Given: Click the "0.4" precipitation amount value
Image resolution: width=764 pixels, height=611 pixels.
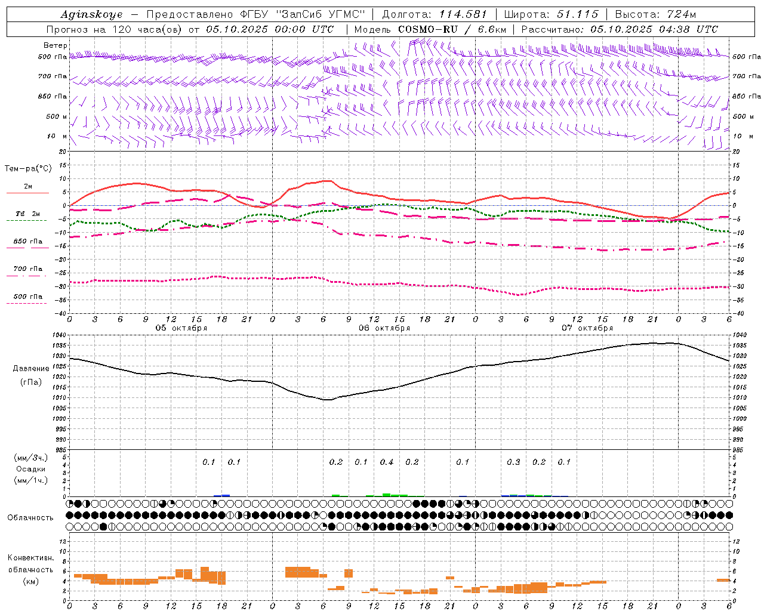Looking at the screenshot, I should click(x=387, y=462).
